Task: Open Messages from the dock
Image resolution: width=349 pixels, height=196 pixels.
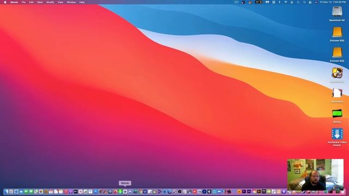Action: pos(31,192)
